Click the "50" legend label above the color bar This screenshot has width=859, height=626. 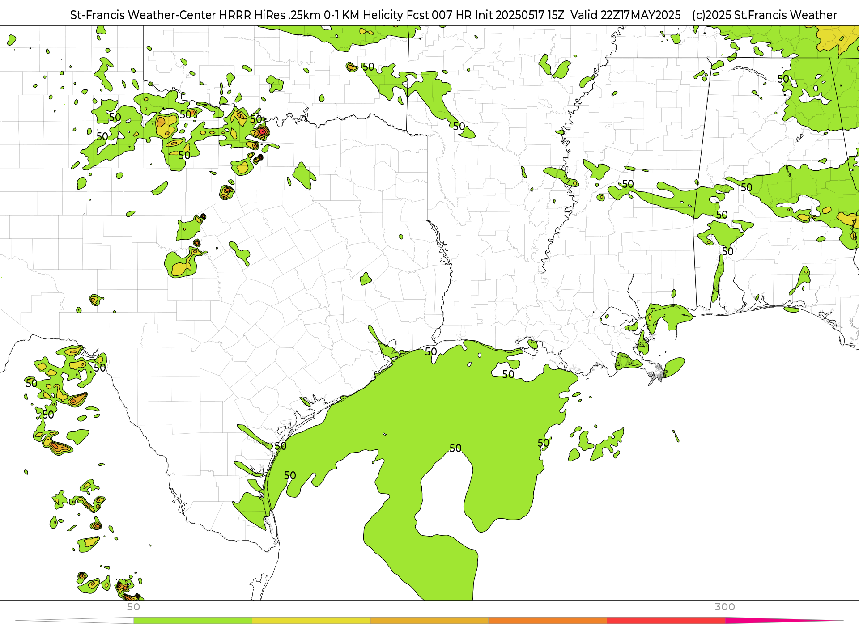click(133, 607)
